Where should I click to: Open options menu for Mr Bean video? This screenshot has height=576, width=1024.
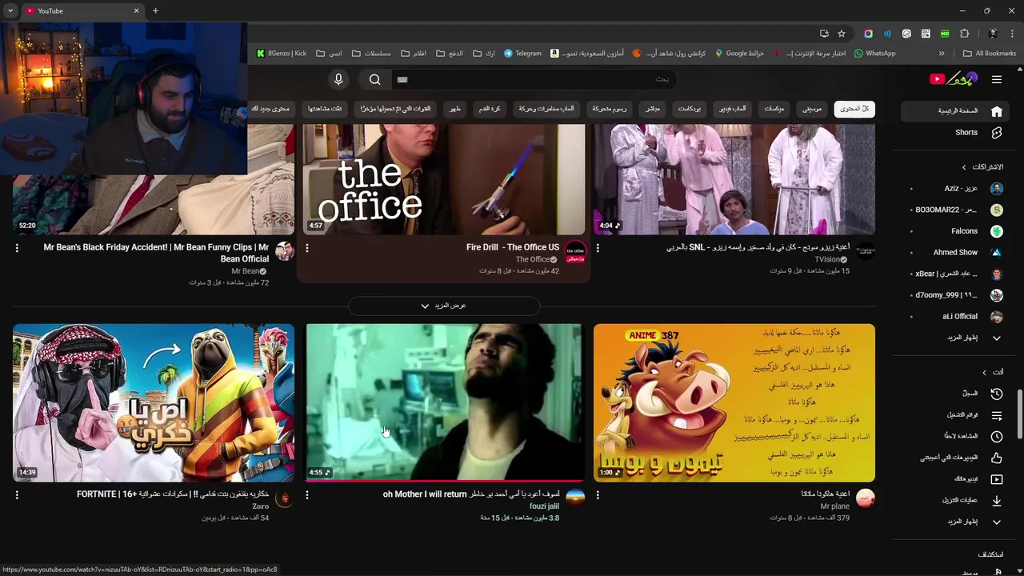click(17, 248)
